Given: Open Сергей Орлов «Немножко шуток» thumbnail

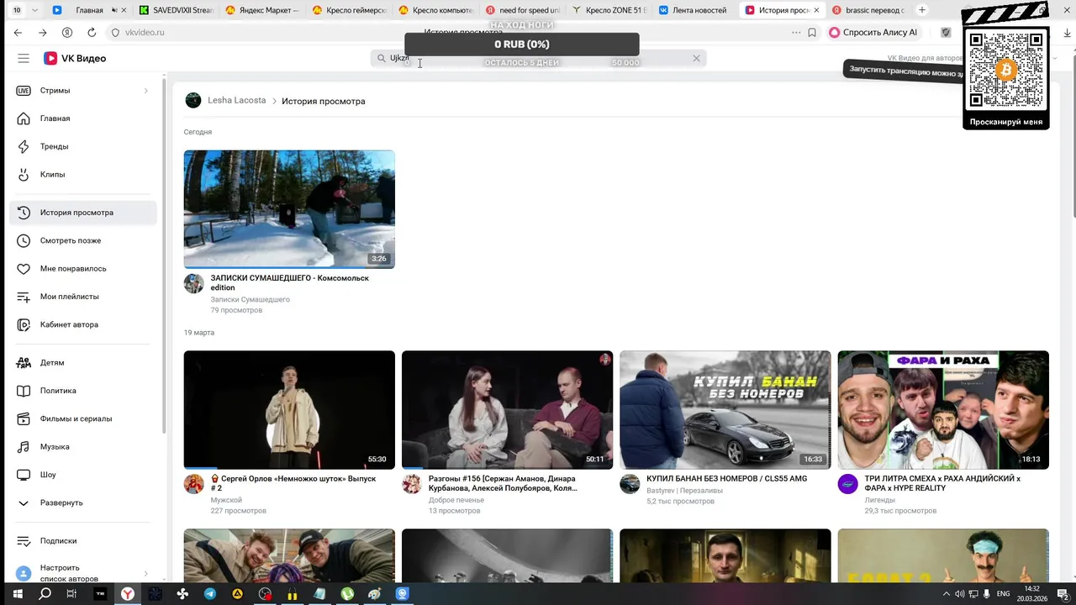Looking at the screenshot, I should [x=289, y=410].
